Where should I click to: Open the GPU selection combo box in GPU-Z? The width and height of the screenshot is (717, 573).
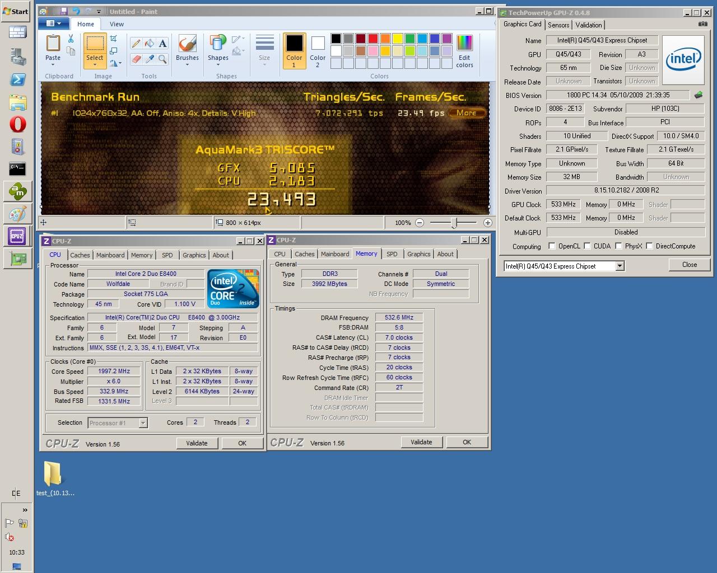click(620, 266)
